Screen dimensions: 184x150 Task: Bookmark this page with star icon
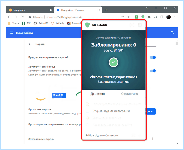[128, 17]
